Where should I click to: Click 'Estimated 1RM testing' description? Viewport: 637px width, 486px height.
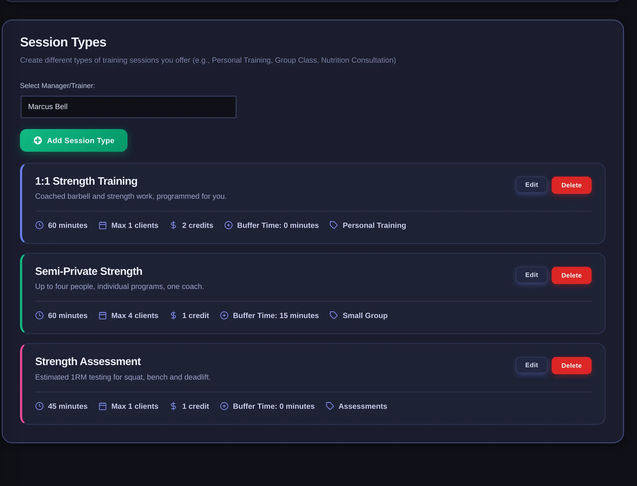coord(123,377)
